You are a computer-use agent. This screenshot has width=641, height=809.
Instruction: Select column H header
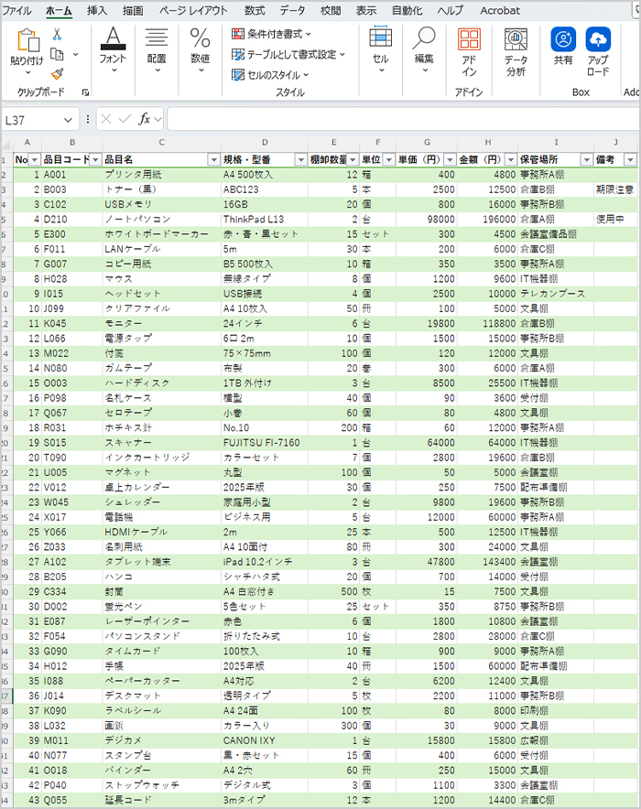point(488,143)
